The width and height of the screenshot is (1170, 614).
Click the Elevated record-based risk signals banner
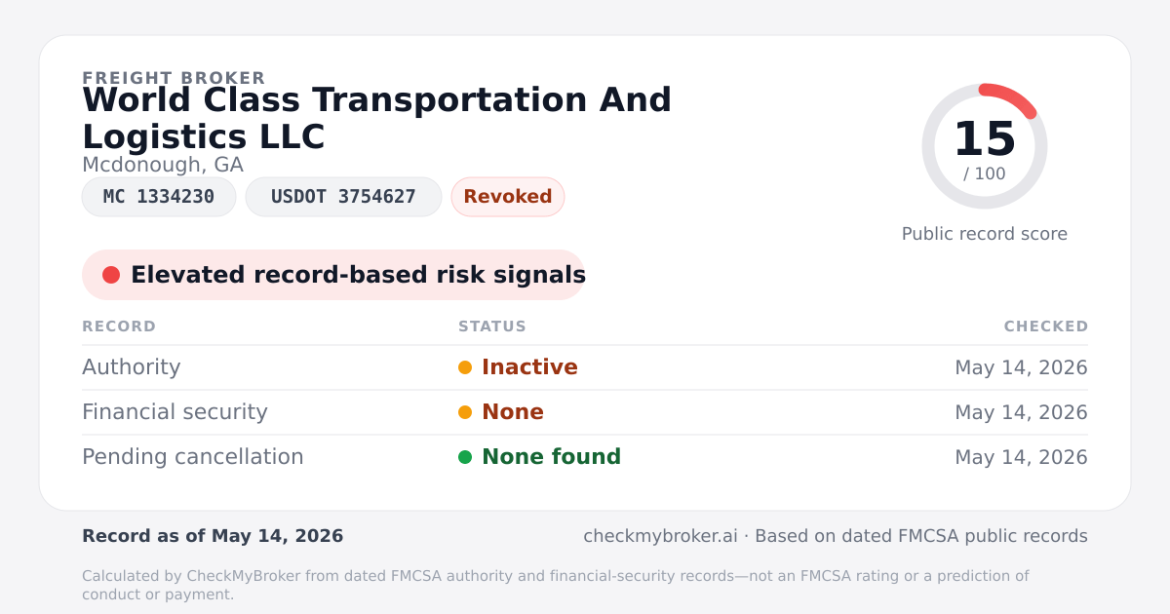[333, 275]
